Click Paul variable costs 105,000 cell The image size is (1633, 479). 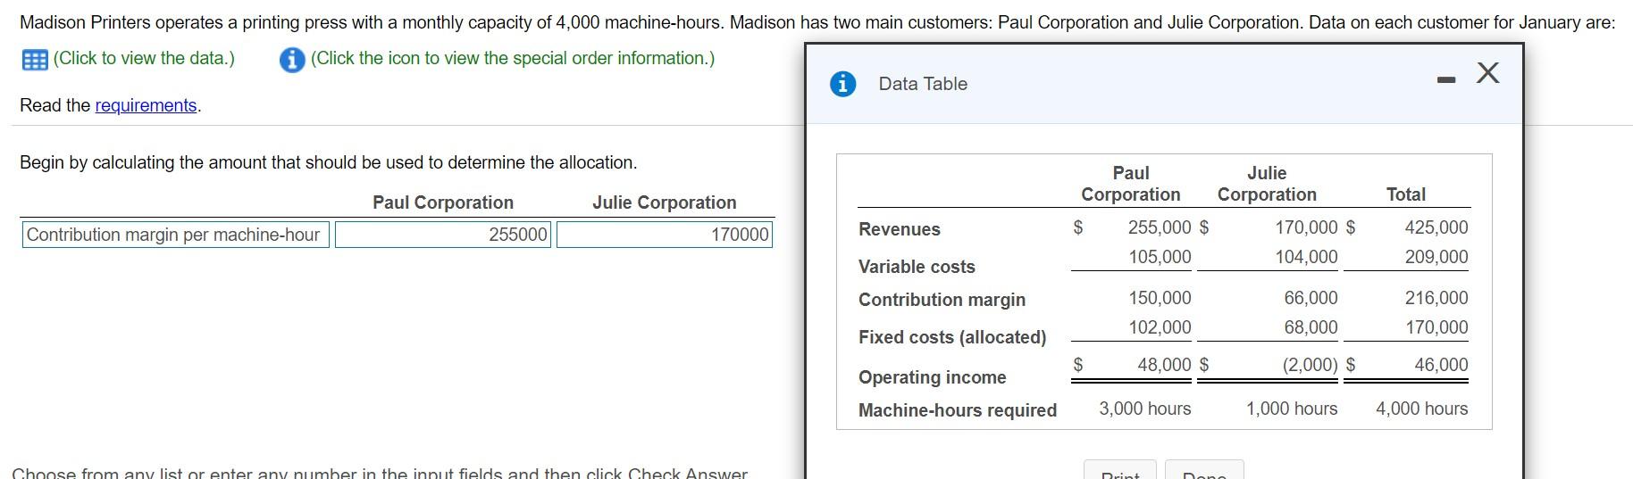pyautogui.click(x=1160, y=257)
